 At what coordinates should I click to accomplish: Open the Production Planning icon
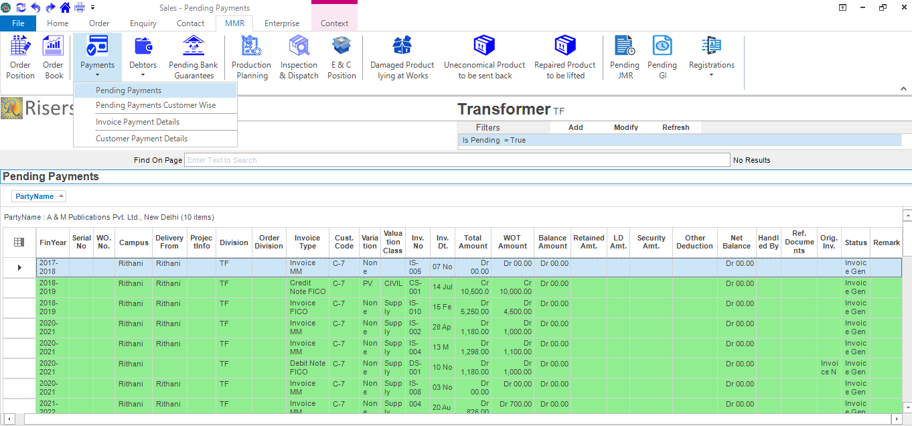click(251, 58)
